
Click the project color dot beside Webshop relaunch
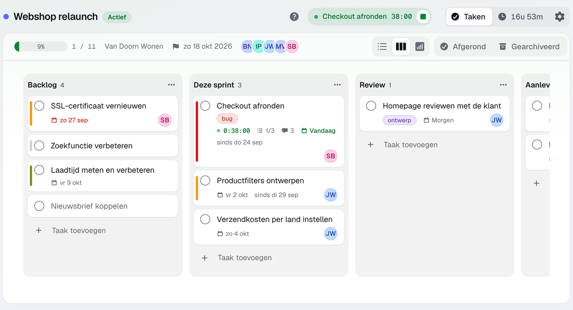pyautogui.click(x=6, y=17)
